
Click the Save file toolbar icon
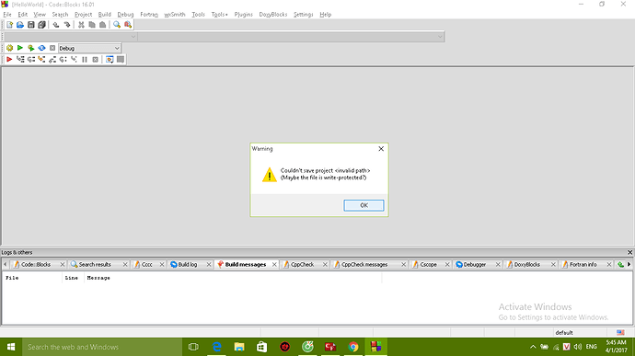[x=30, y=25]
